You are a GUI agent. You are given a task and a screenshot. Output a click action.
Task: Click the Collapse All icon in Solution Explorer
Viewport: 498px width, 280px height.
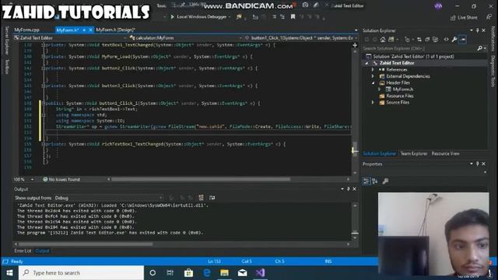(427, 40)
